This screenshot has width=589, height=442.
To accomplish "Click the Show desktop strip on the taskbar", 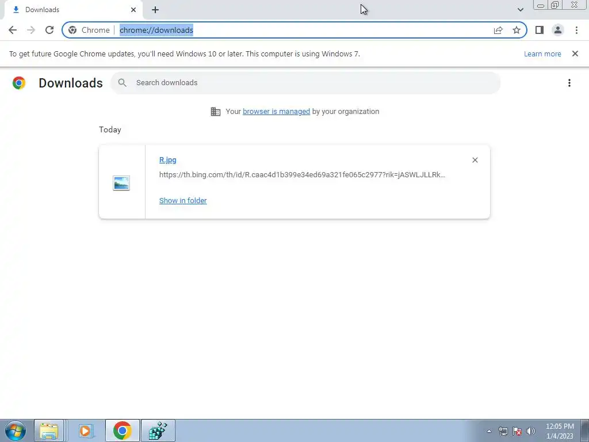I will 584,430.
